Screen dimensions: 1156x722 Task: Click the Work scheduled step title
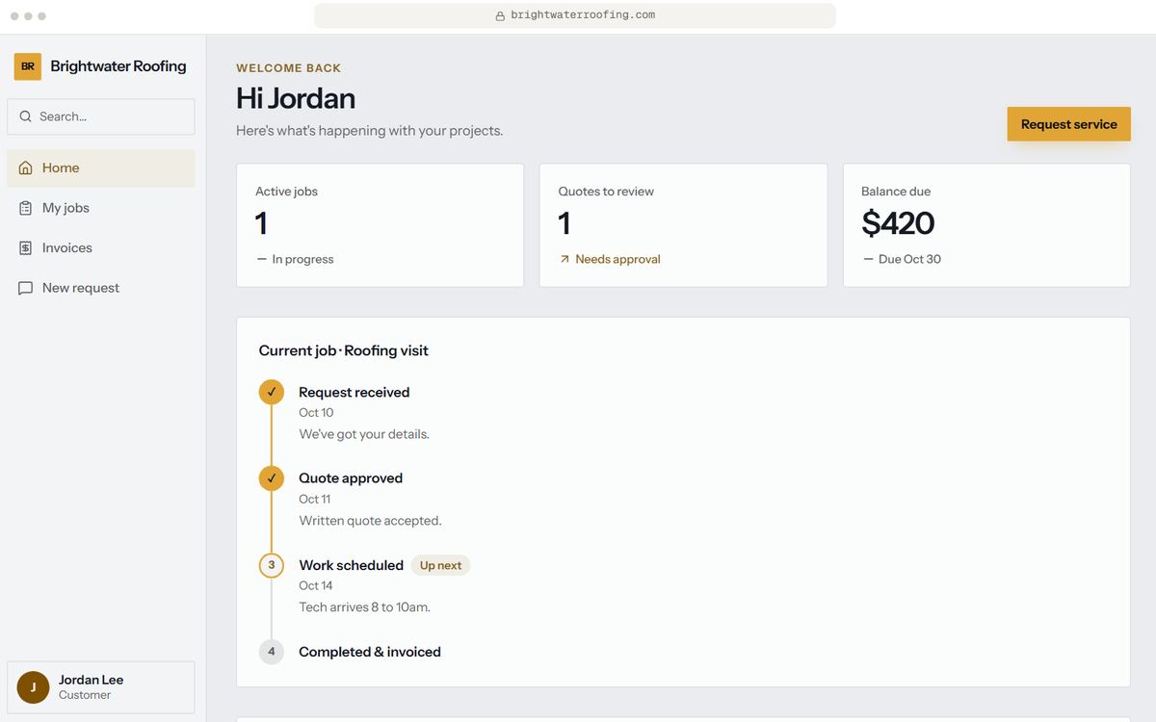tap(351, 565)
